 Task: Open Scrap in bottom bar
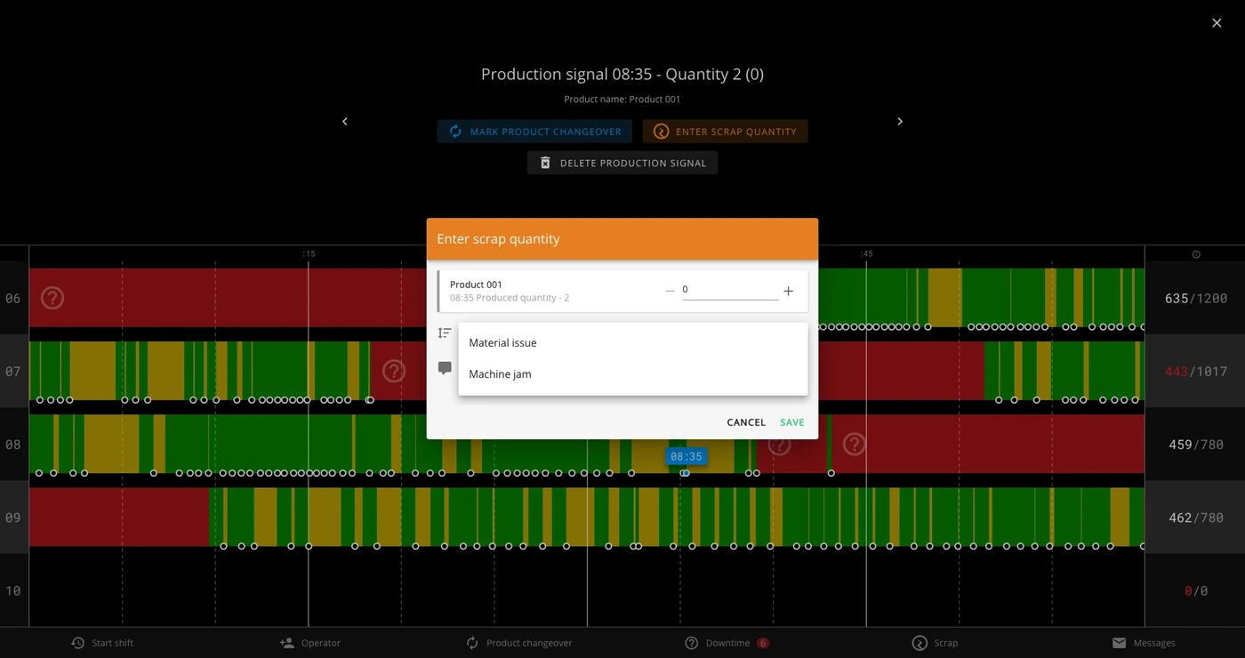(936, 643)
